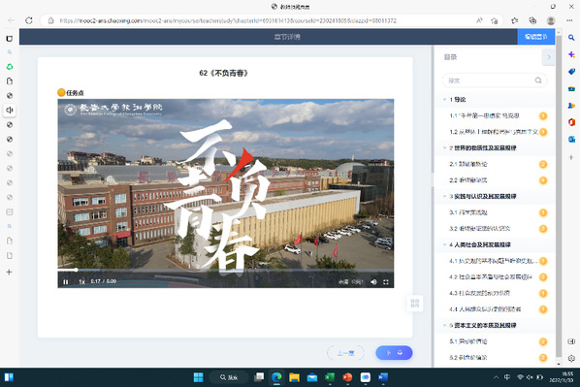
Task: Pause the video playback
Action: tap(66, 282)
